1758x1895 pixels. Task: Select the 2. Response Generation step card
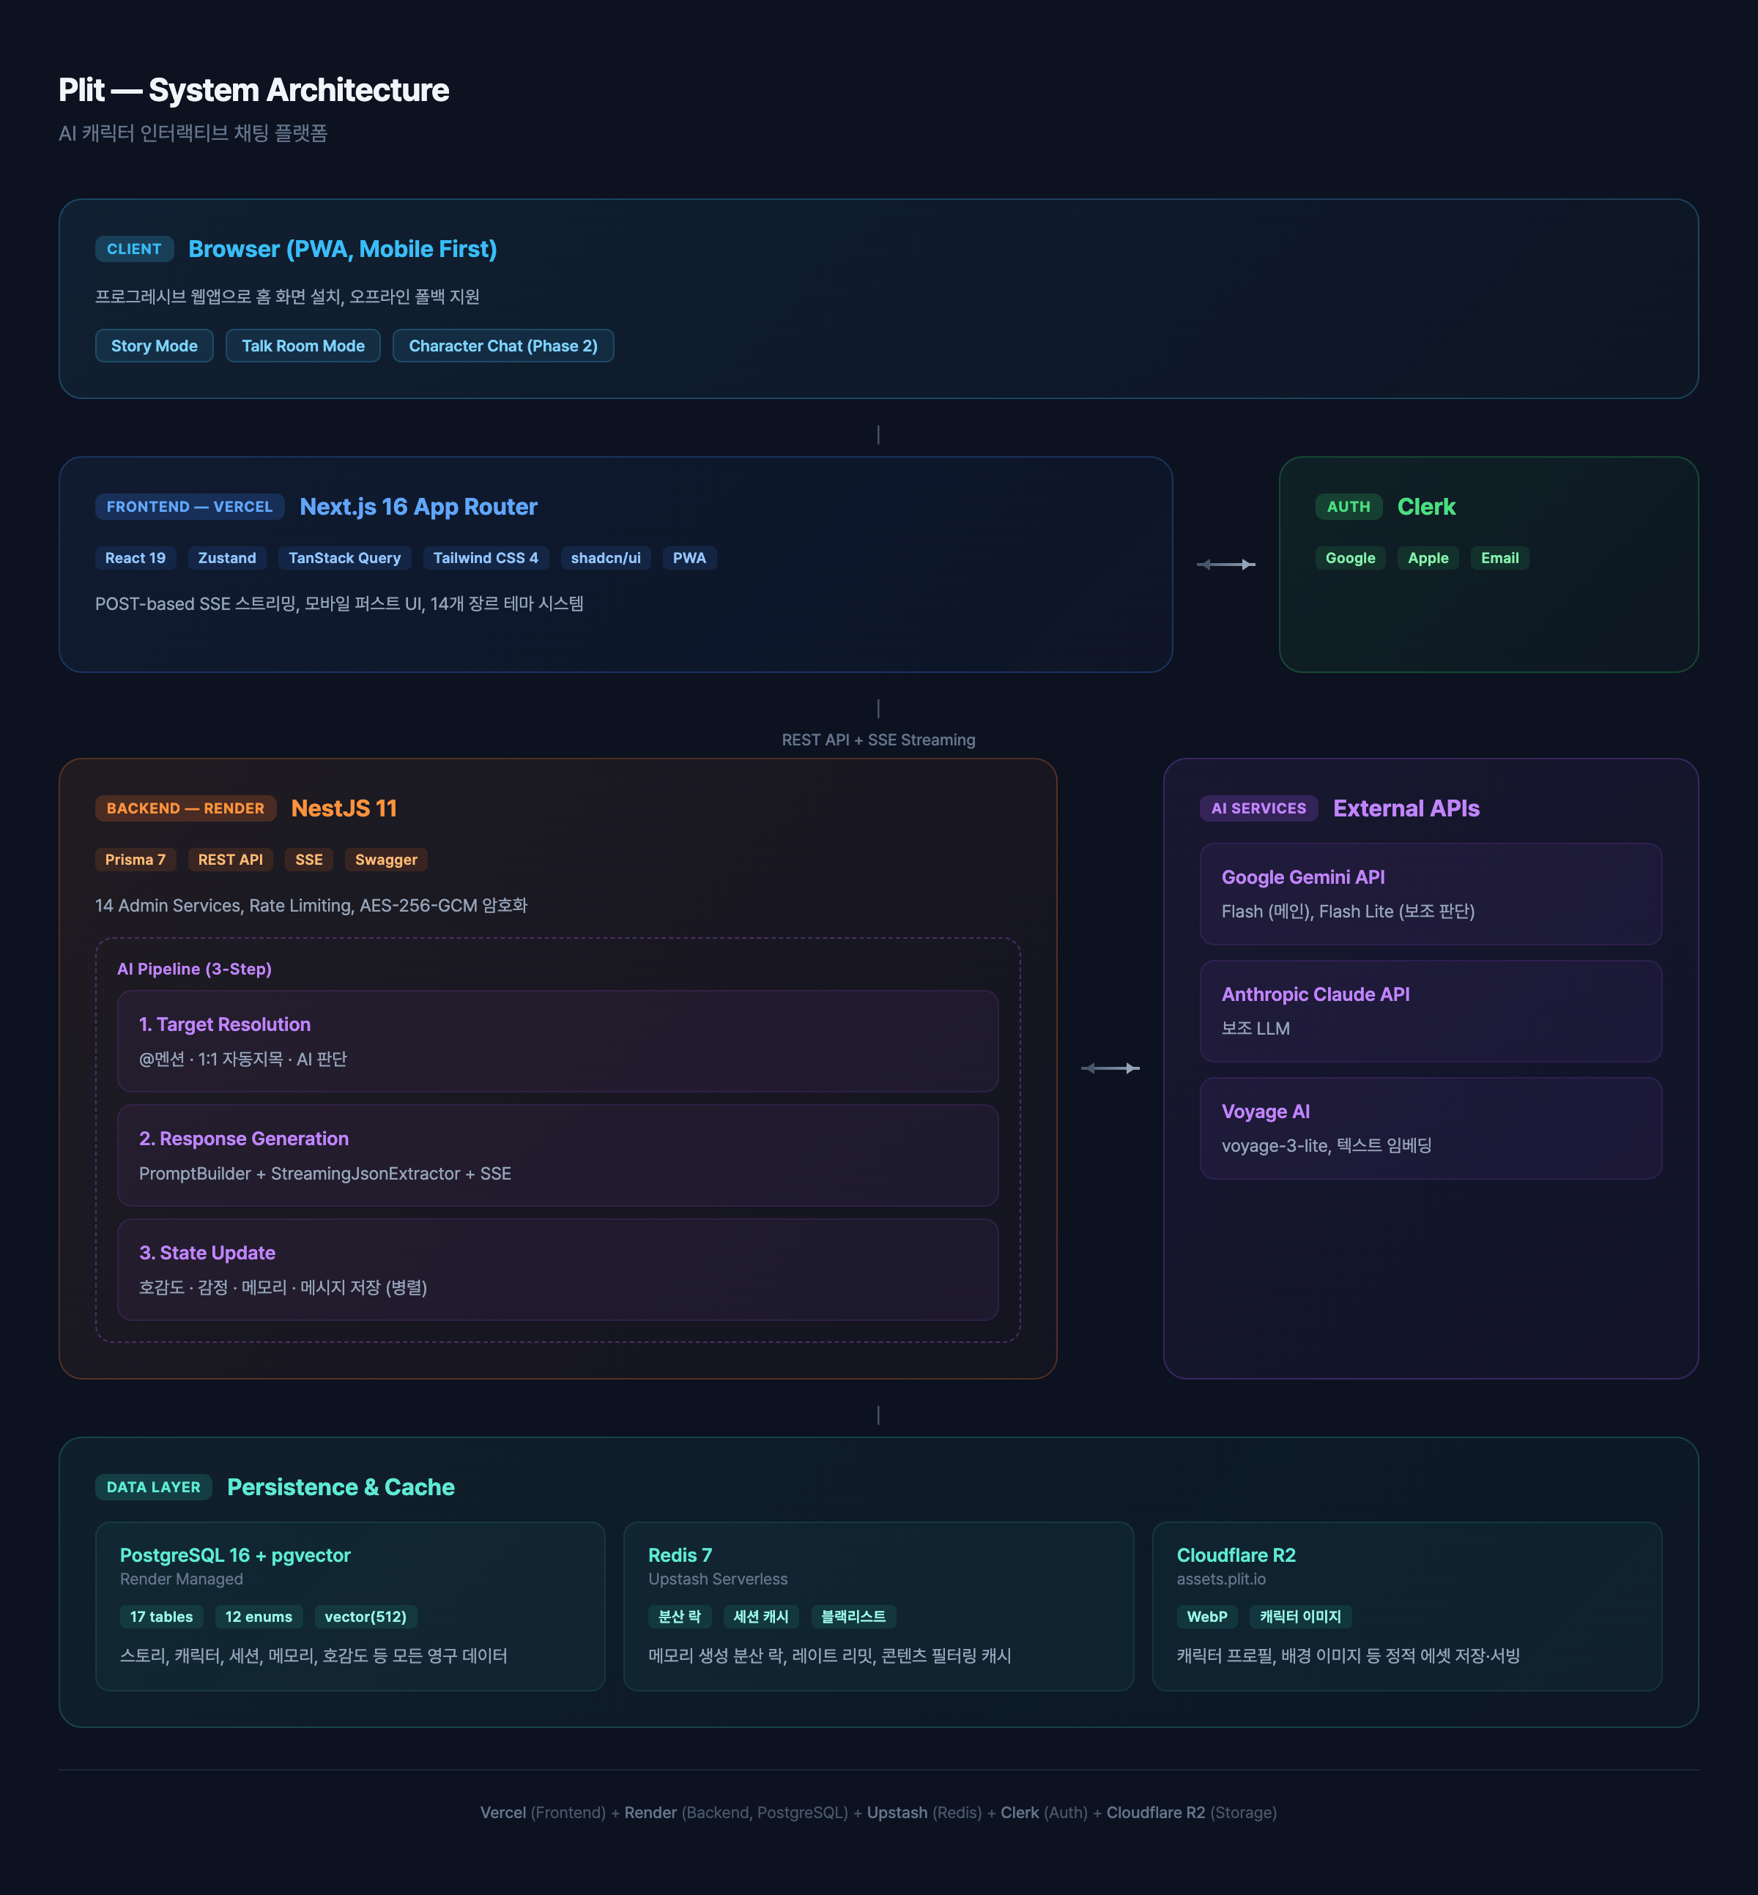click(557, 1155)
